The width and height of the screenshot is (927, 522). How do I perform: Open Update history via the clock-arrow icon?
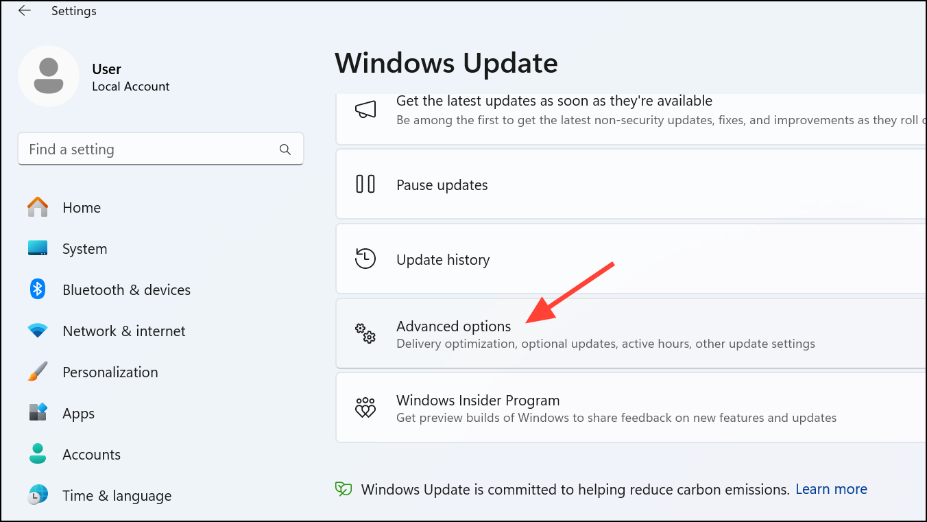pyautogui.click(x=365, y=259)
